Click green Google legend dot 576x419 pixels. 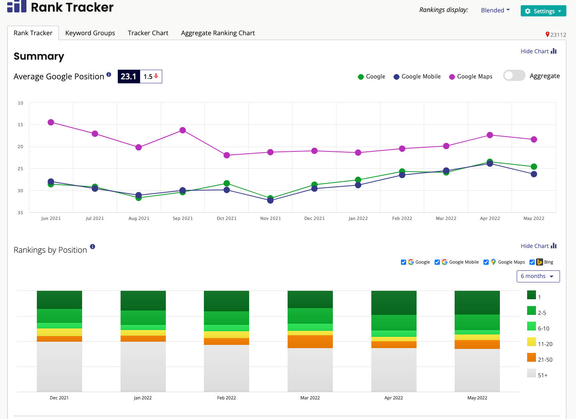(361, 77)
